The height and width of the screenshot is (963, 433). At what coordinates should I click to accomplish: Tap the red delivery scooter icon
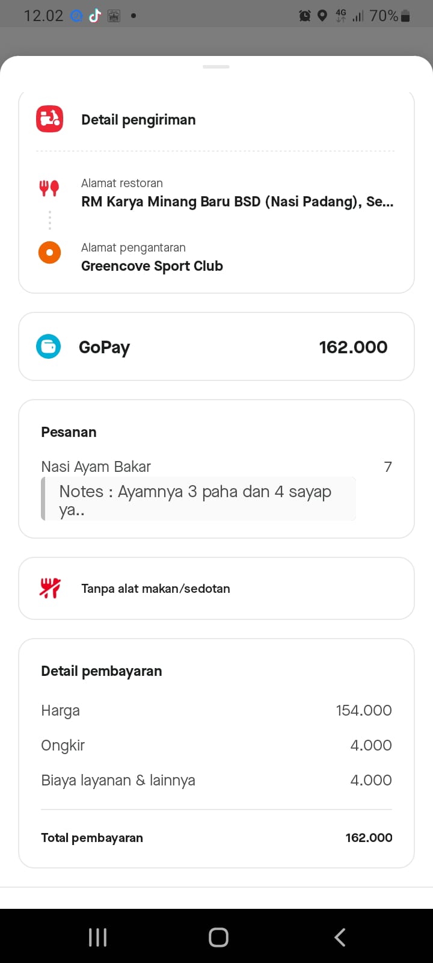point(49,119)
